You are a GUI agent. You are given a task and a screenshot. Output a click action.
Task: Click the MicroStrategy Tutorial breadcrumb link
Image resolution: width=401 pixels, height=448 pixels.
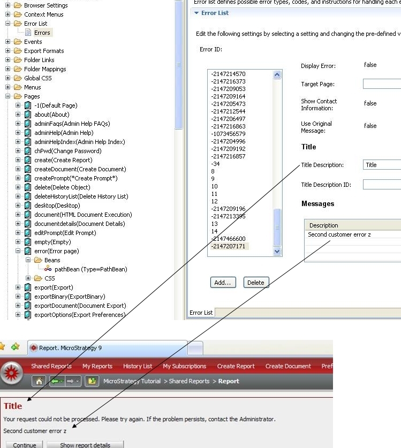click(132, 381)
